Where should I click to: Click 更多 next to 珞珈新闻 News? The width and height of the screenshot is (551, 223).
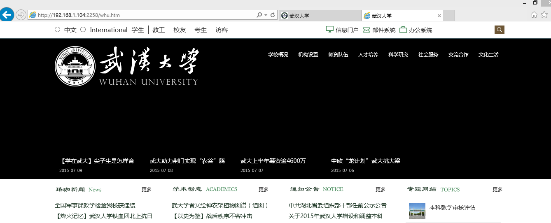click(147, 190)
